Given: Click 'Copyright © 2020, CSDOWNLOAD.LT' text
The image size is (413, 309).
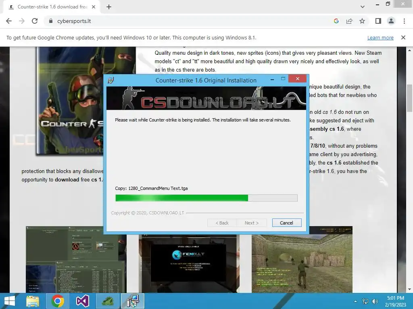Looking at the screenshot, I should [148, 213].
